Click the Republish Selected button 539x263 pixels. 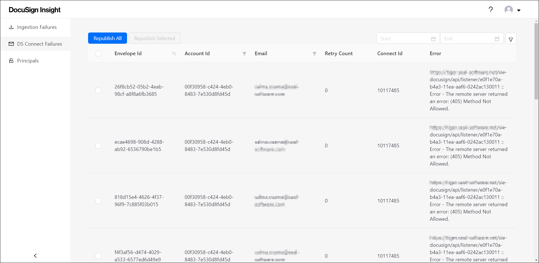coord(155,38)
